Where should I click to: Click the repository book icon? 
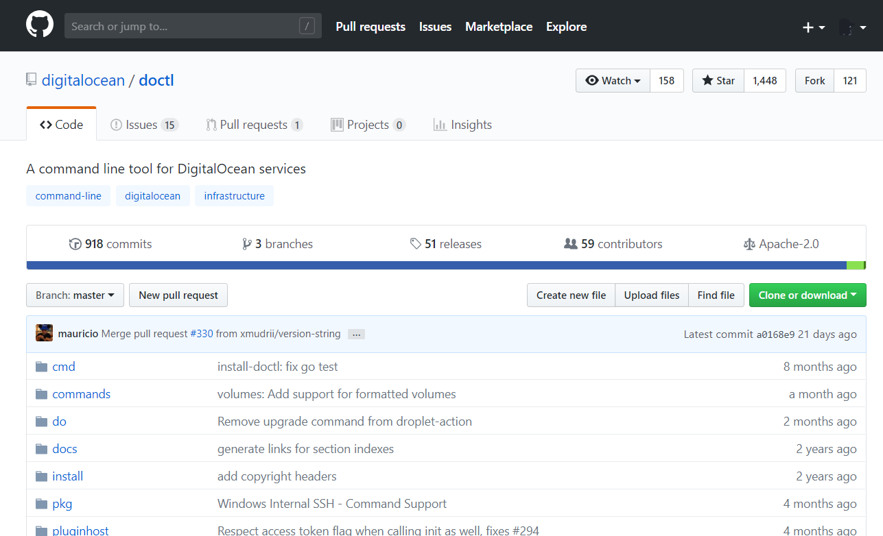point(31,80)
